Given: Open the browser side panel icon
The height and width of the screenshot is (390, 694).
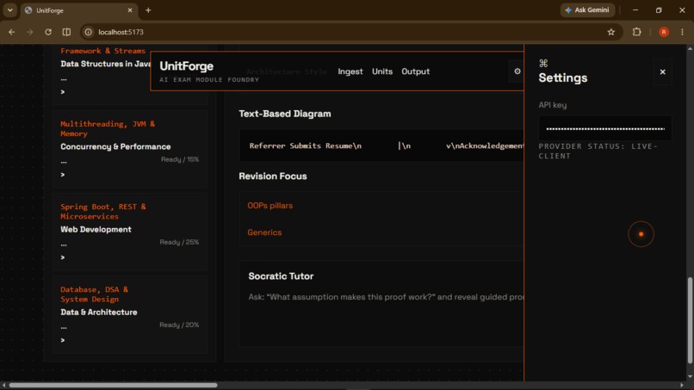Looking at the screenshot, I should 66,32.
